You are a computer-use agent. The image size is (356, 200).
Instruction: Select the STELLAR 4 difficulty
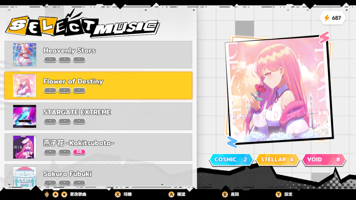pyautogui.click(x=277, y=159)
